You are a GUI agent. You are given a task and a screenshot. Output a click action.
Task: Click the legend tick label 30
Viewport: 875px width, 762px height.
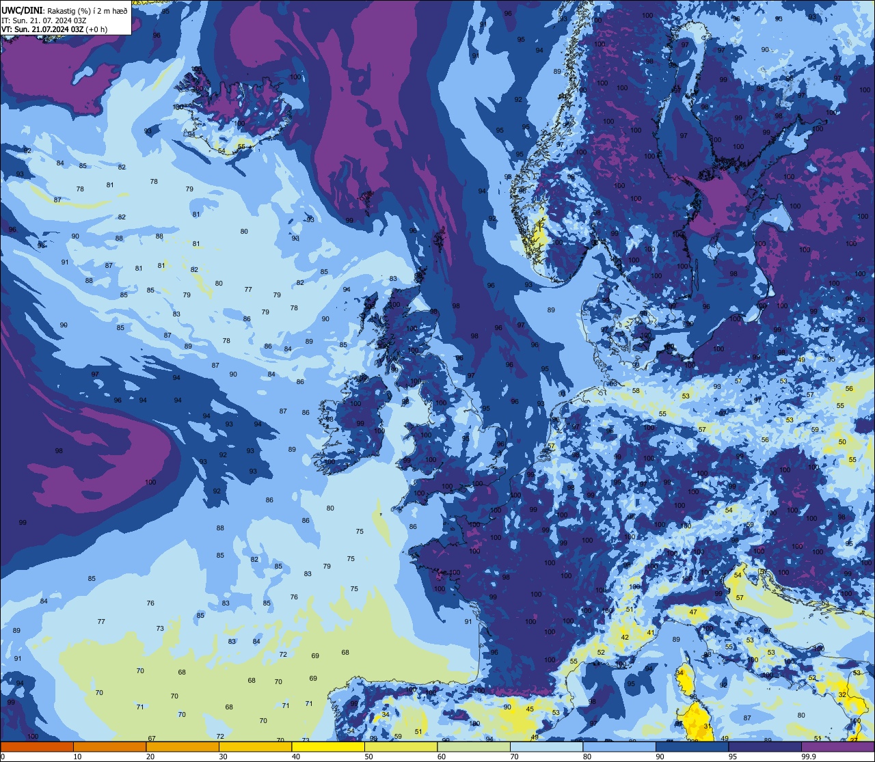point(223,757)
